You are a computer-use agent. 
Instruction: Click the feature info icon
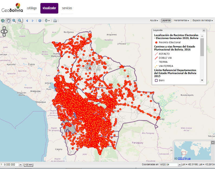[x=40, y=21]
